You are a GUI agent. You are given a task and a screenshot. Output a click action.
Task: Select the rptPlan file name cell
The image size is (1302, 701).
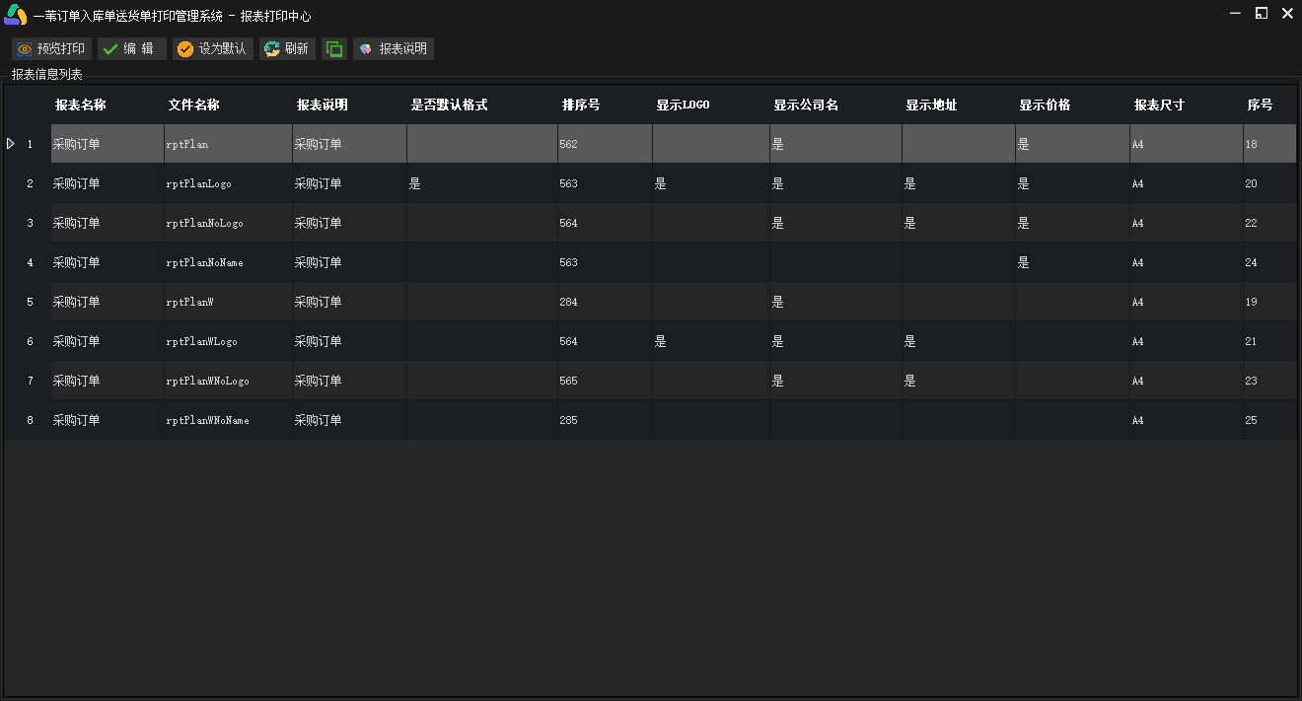pyautogui.click(x=228, y=144)
